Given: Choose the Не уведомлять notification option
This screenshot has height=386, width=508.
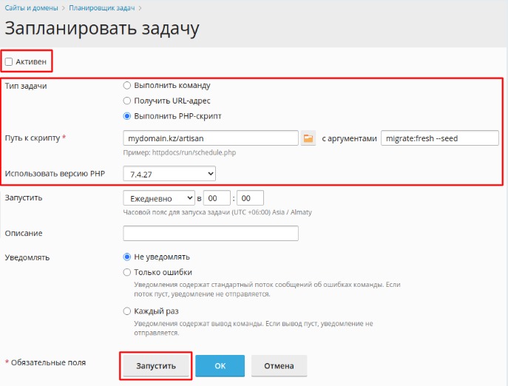Looking at the screenshot, I should pos(127,257).
